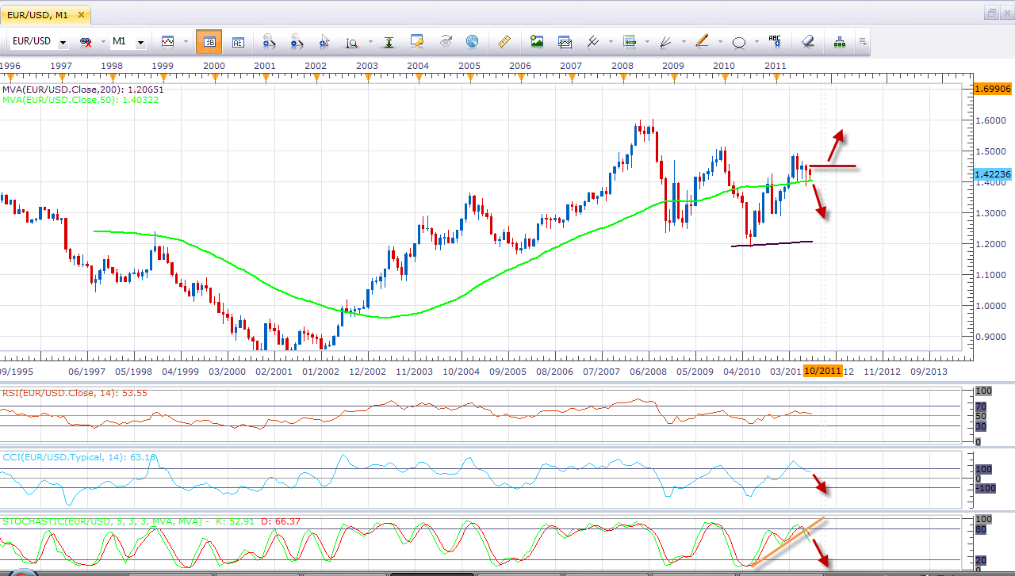Click the CCI(EUR/USD.Typical, 14) label

[x=79, y=457]
